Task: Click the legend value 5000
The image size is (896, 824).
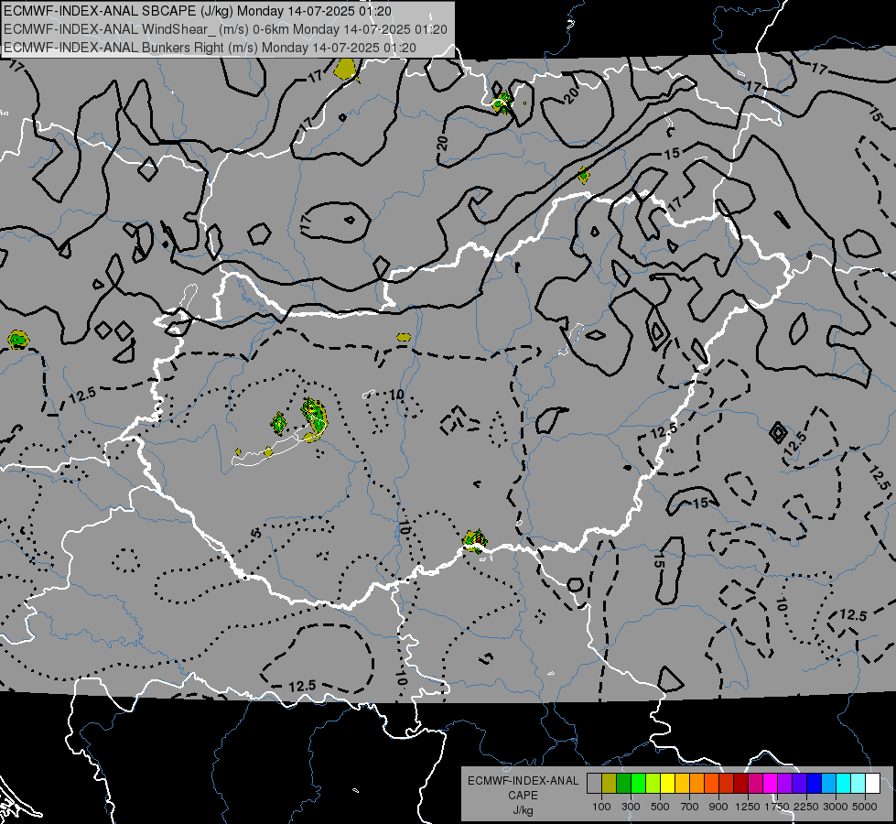Action: [x=865, y=807]
